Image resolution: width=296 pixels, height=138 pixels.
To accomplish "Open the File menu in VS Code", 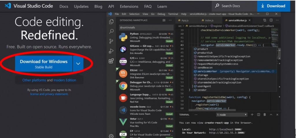I will (x=117, y=14).
